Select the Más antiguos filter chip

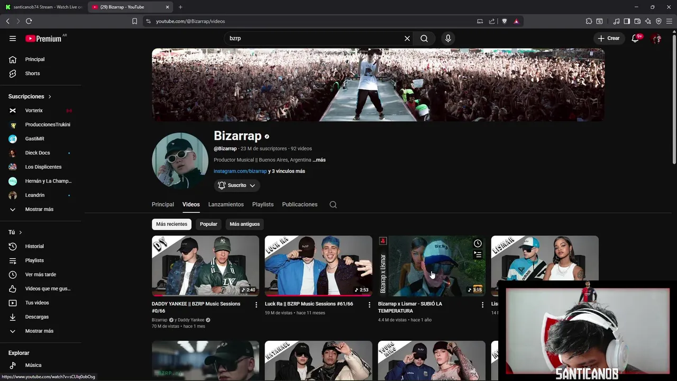[x=244, y=224]
